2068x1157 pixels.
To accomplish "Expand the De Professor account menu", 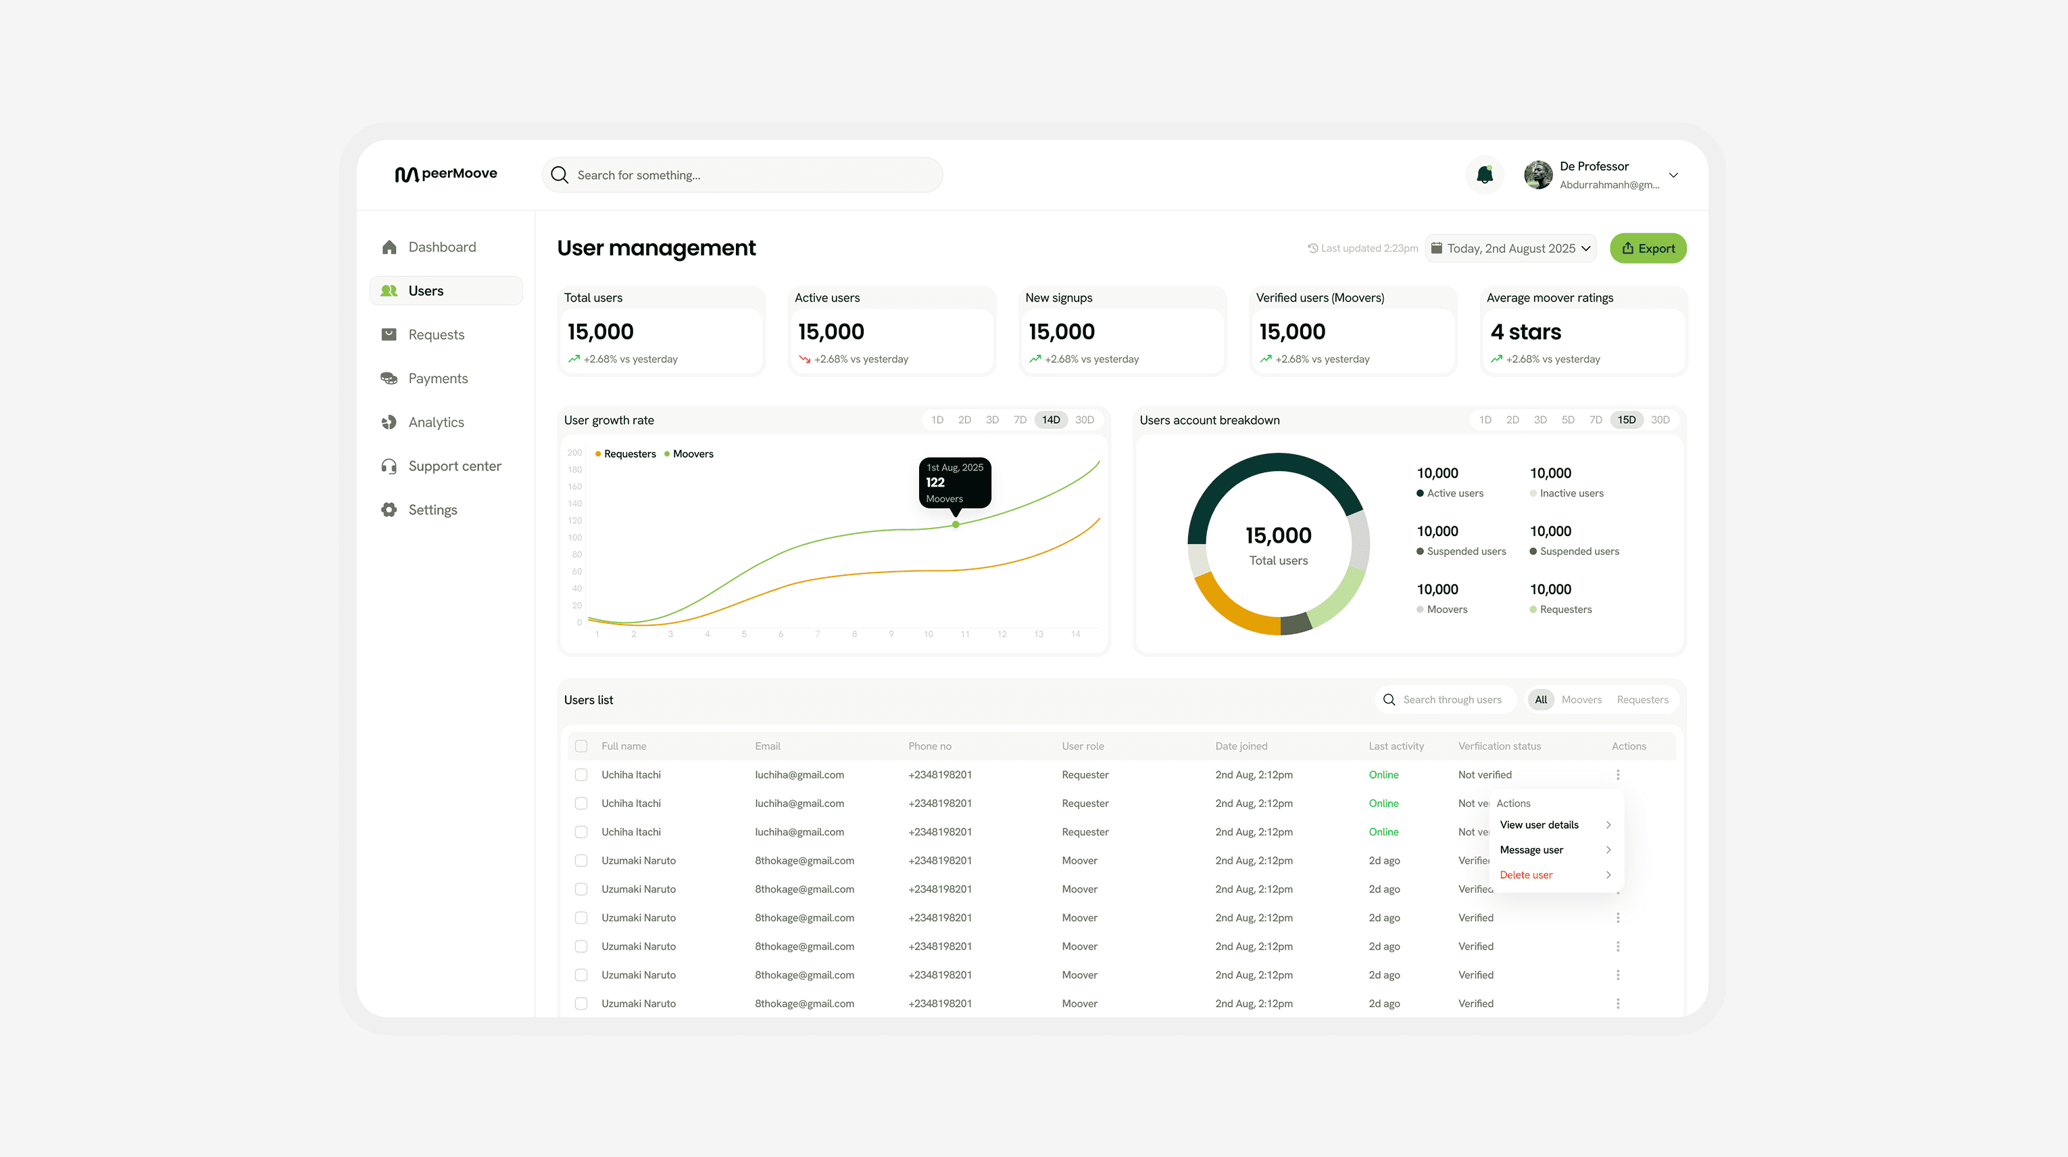I will [1674, 174].
